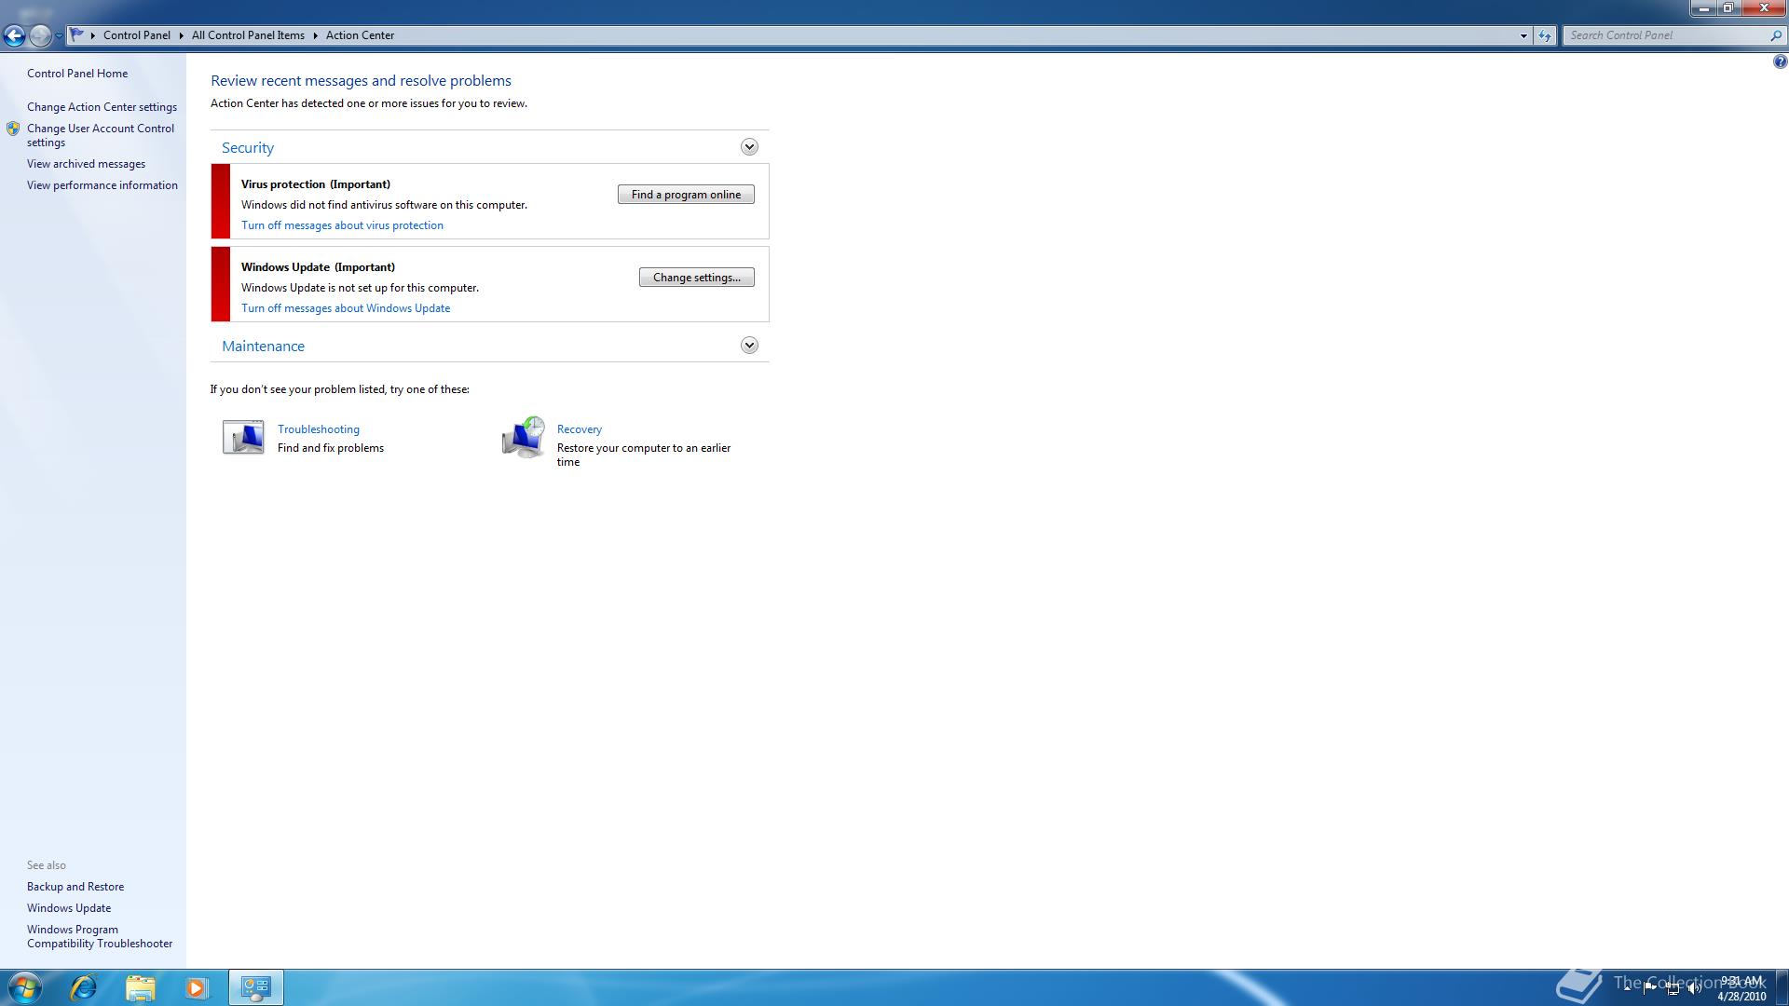1789x1006 pixels.
Task: Click Change settings button for Windows Update
Action: coord(696,278)
